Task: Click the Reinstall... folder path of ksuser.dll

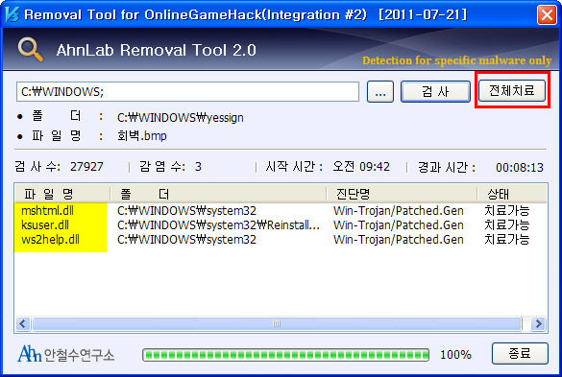Action: click(x=218, y=224)
